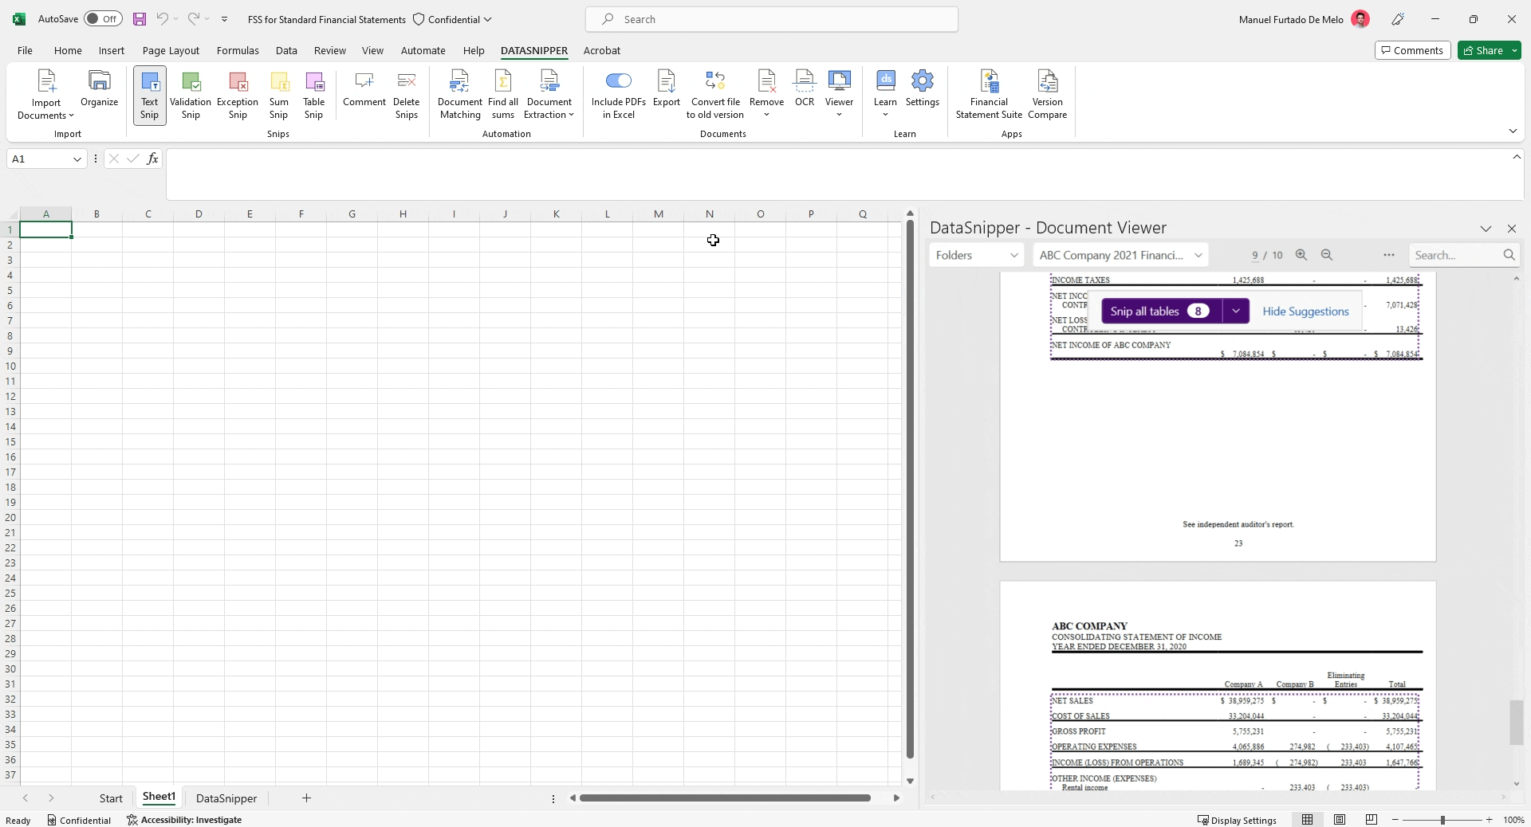Select the Sum Snip tool

(x=278, y=94)
